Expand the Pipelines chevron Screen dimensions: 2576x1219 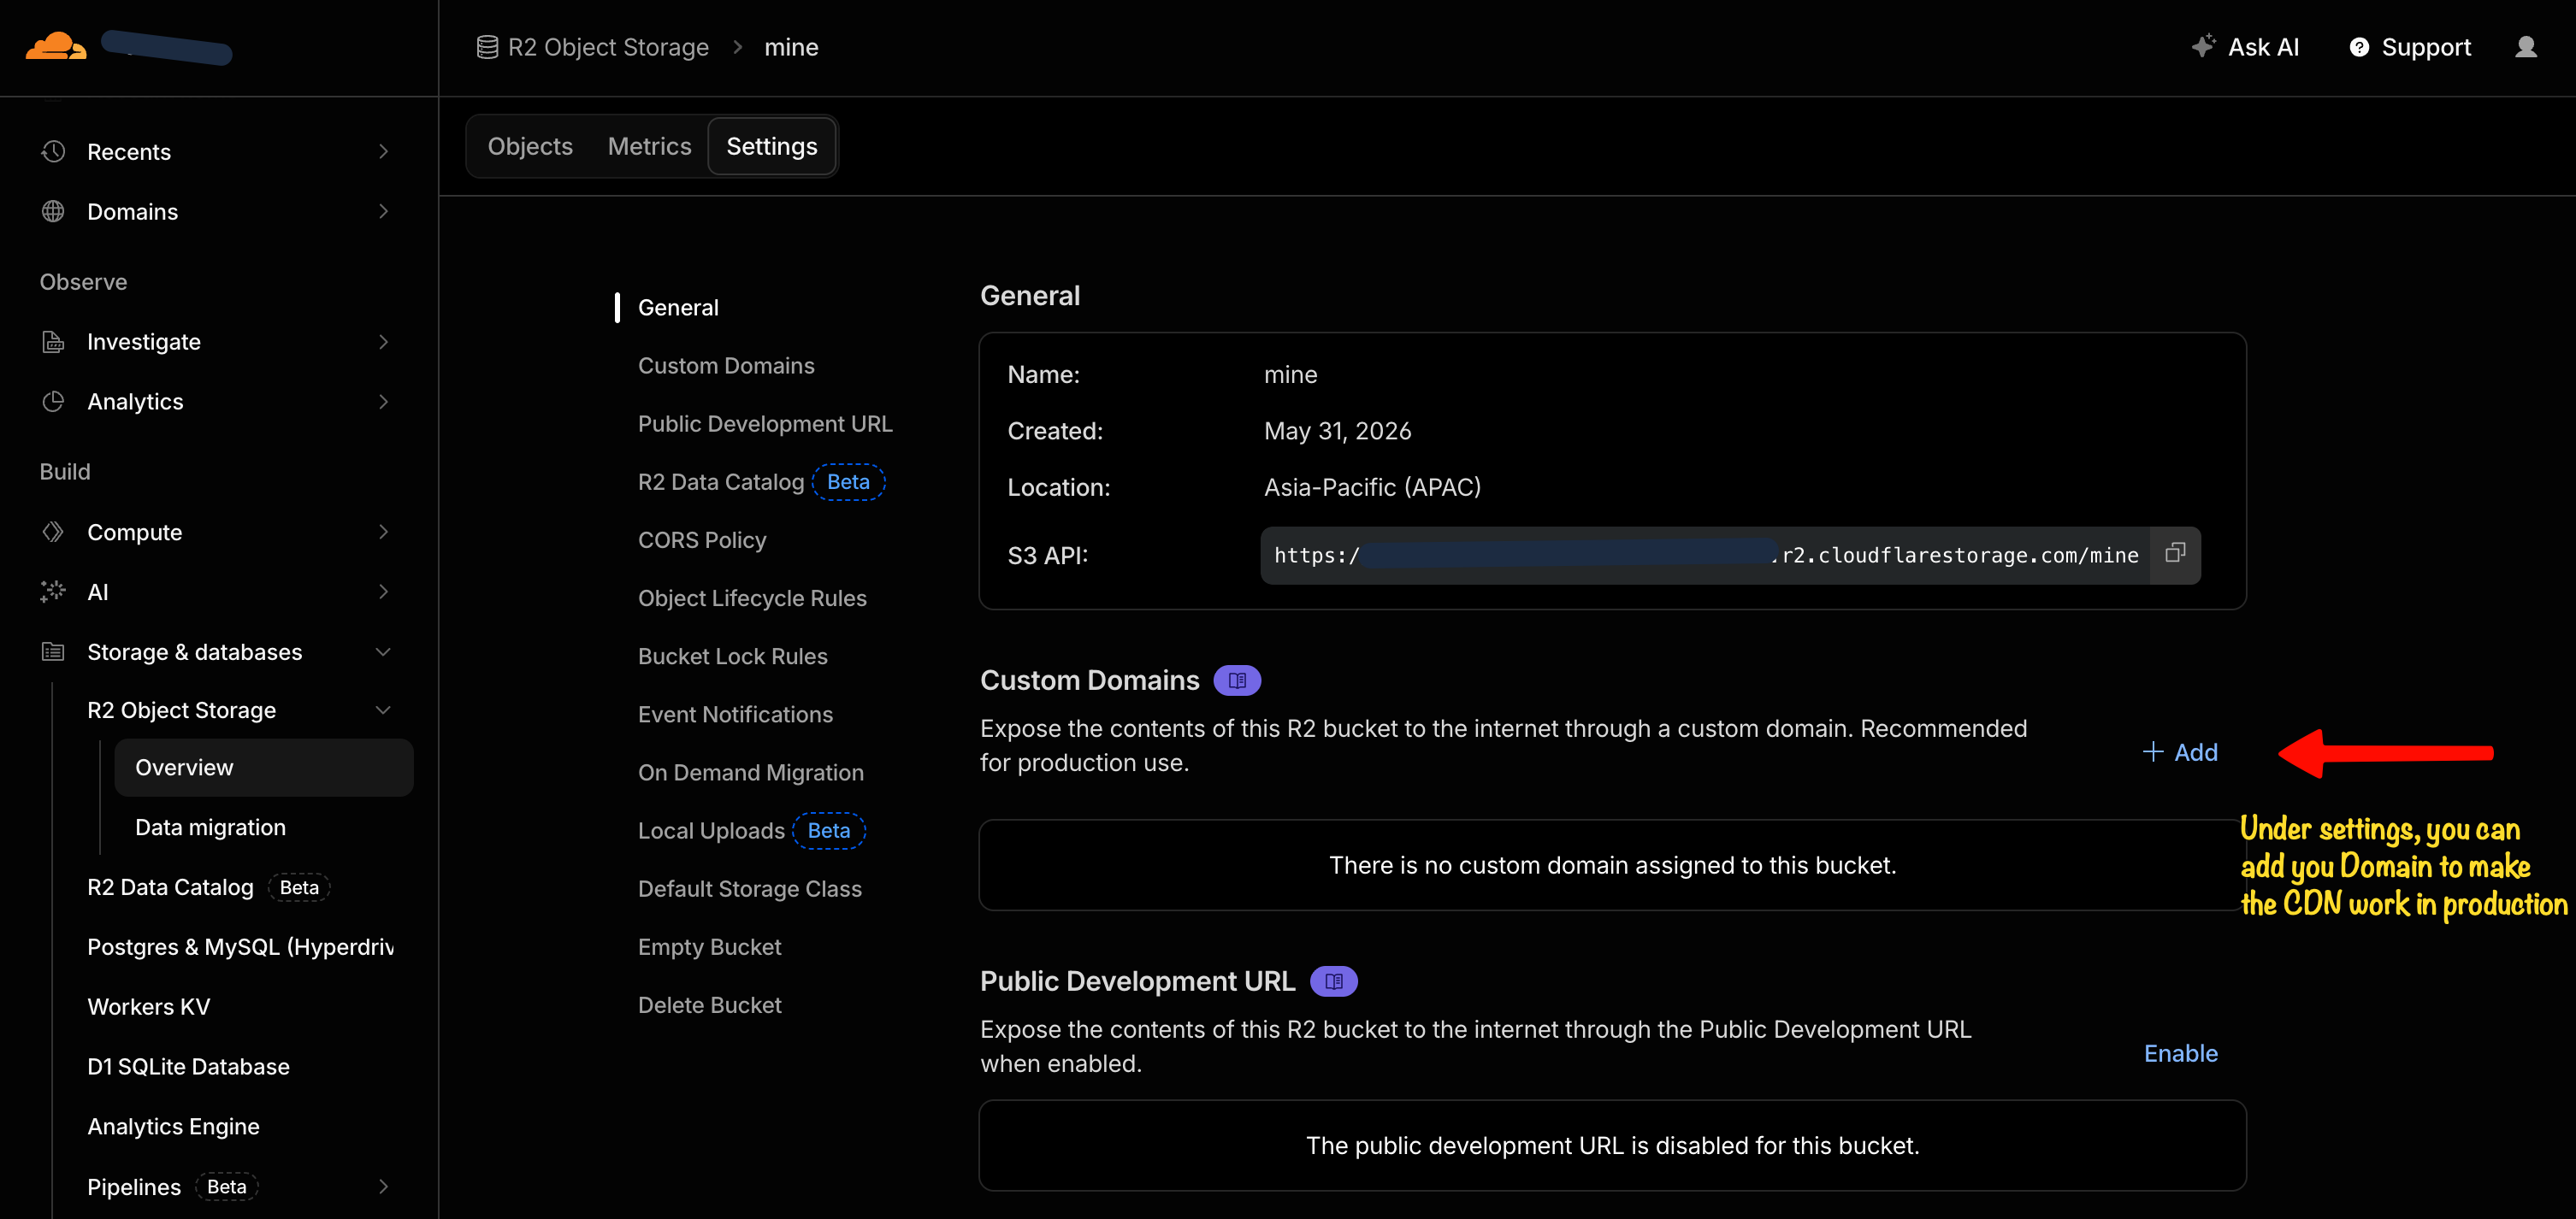pos(383,1186)
